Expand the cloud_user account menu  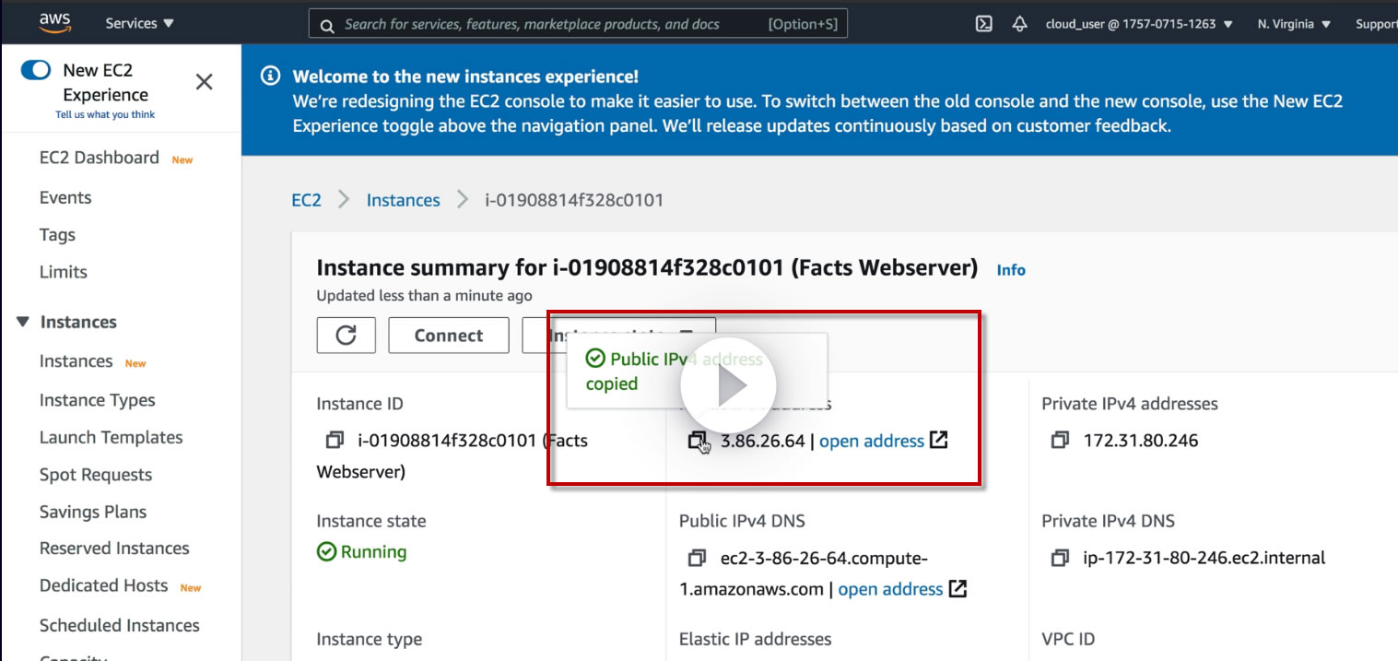(x=1138, y=24)
